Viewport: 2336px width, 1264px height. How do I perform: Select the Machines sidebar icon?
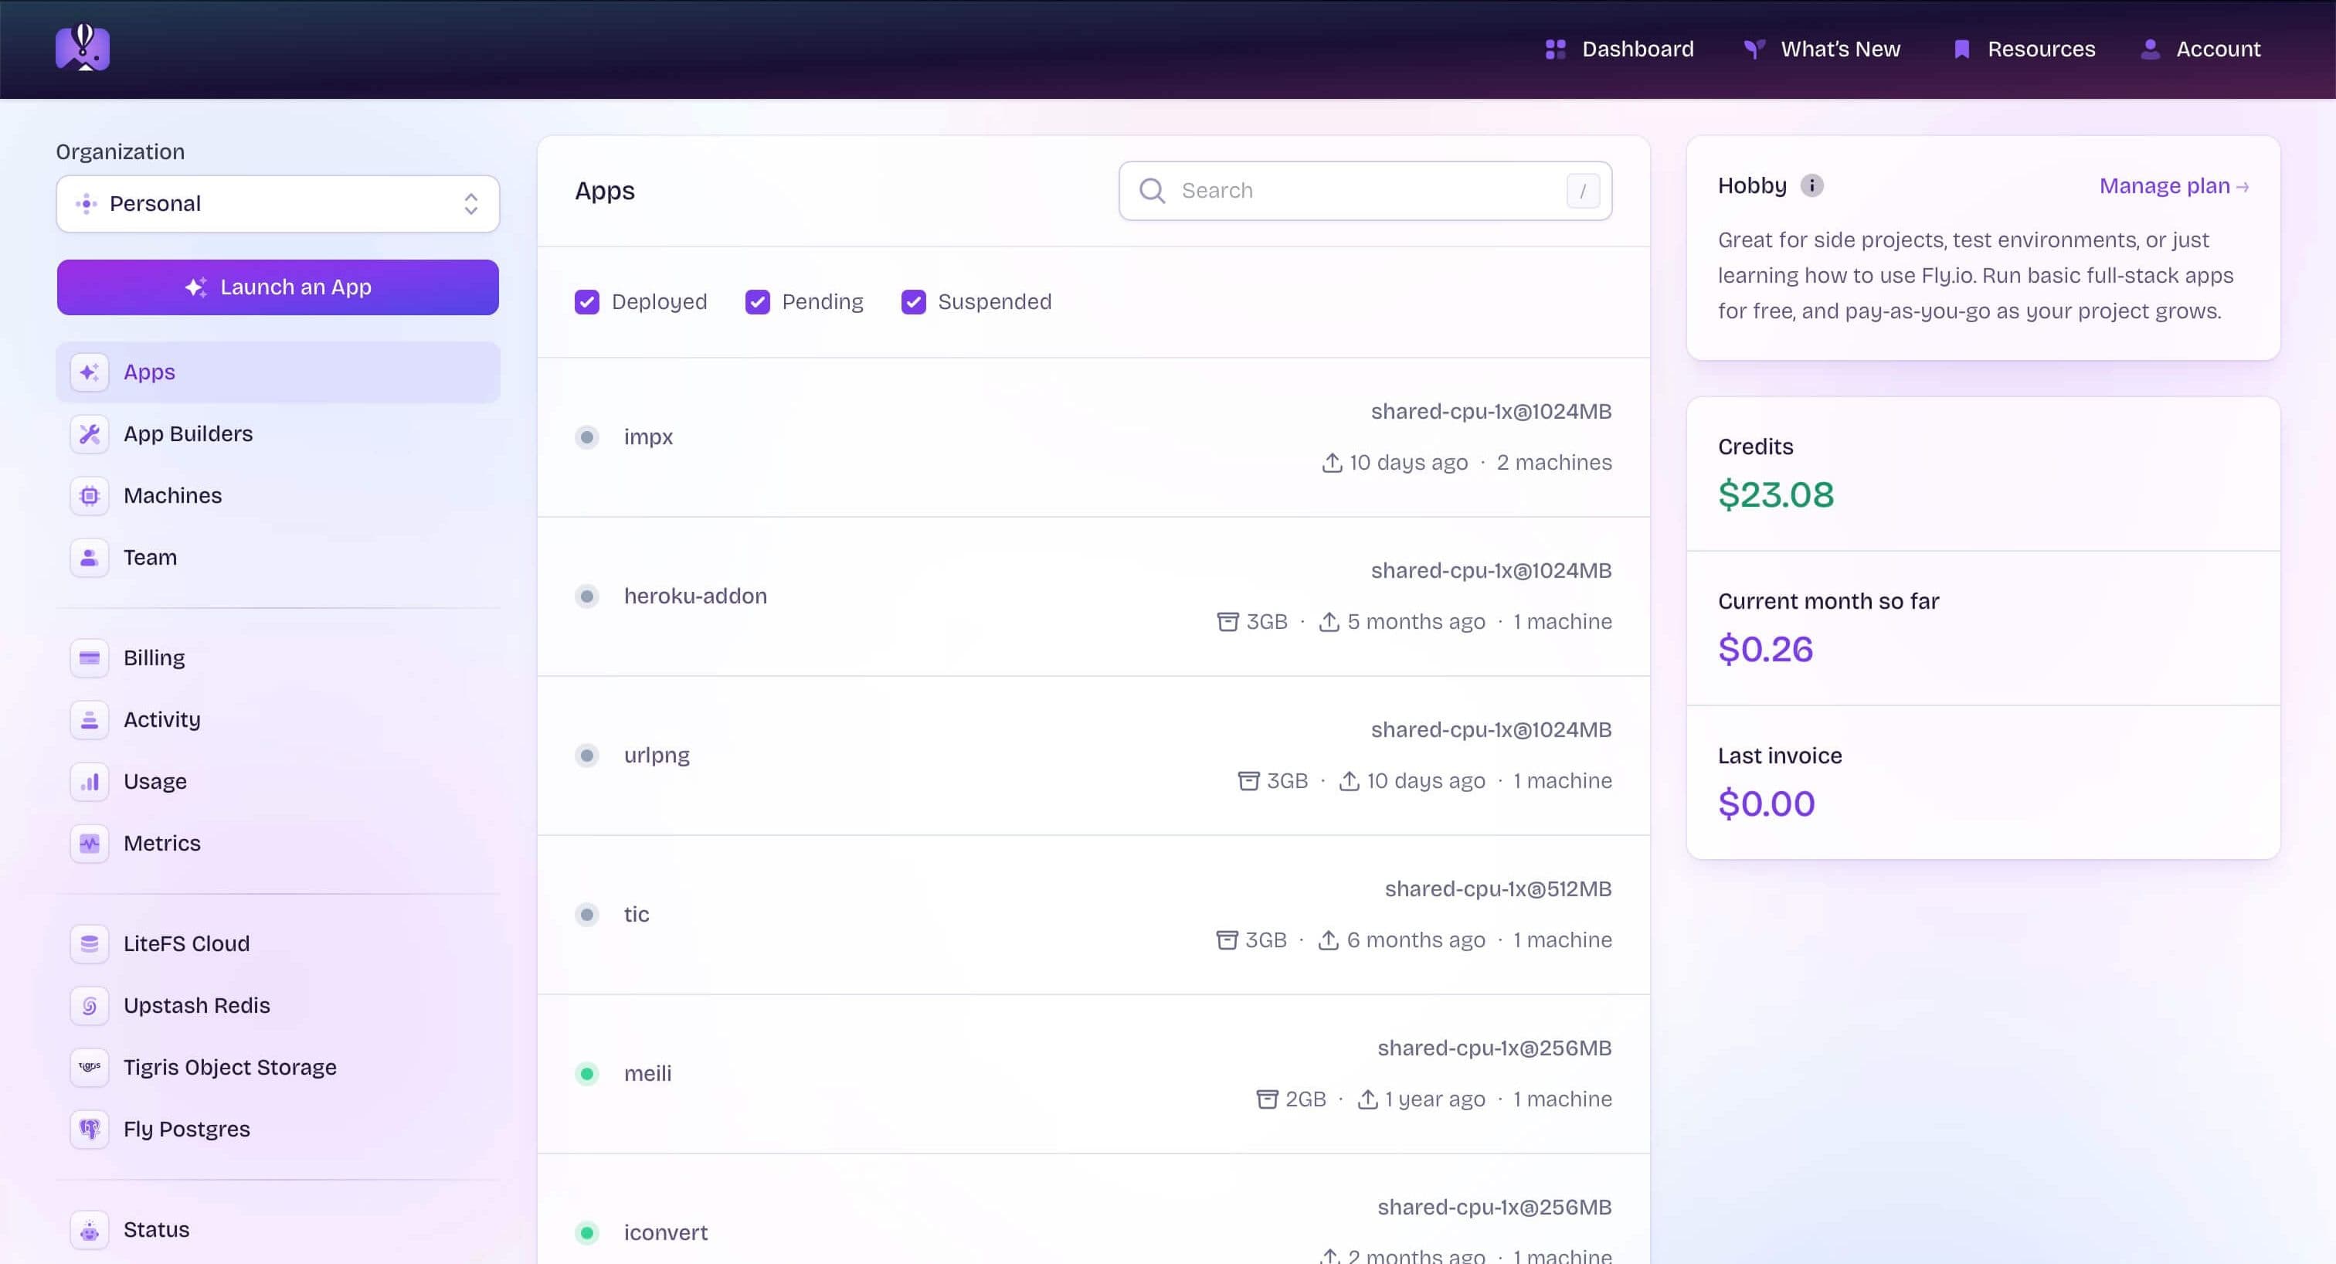[x=88, y=495]
